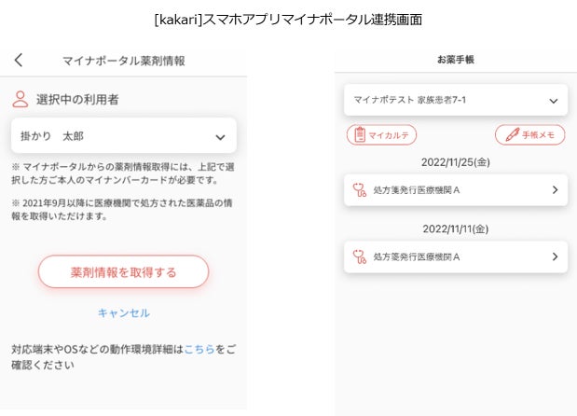Click the マイカルテ clipboard icon
The height and width of the screenshot is (416, 577).
(x=358, y=135)
